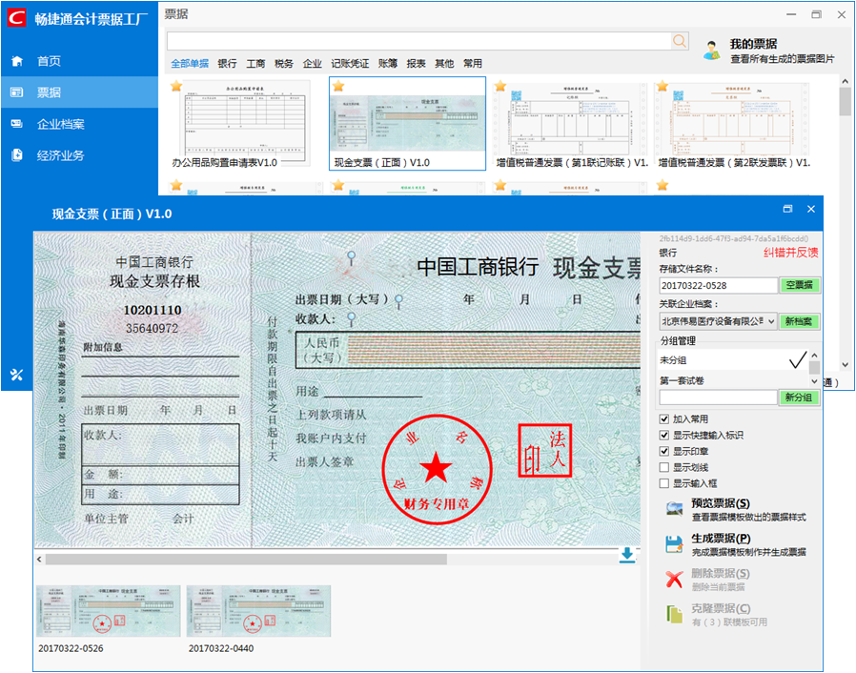Click the 克隆票据 copy icon
Screen dimensions: 856x673
pos(674,614)
